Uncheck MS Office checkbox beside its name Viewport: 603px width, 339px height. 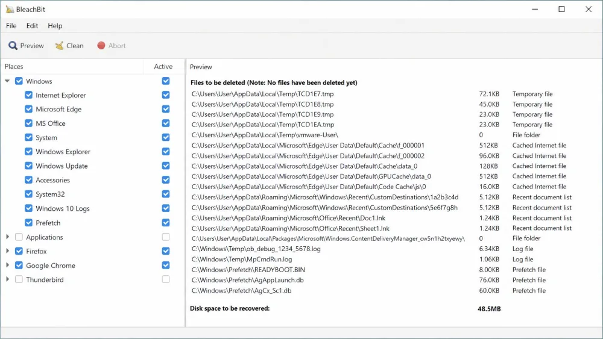pyautogui.click(x=28, y=123)
